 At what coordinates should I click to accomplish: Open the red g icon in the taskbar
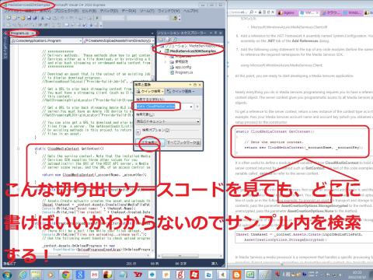180,275
